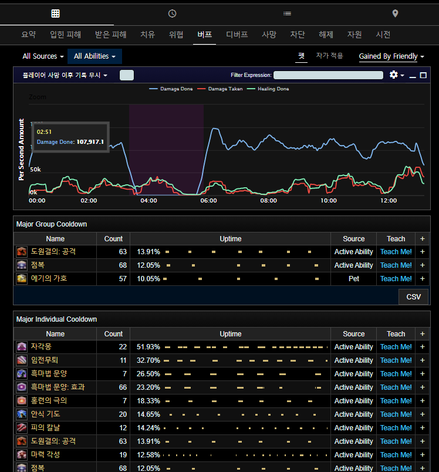The image size is (439, 472).
Task: Switch to the 디버프 tab
Action: coord(237,35)
